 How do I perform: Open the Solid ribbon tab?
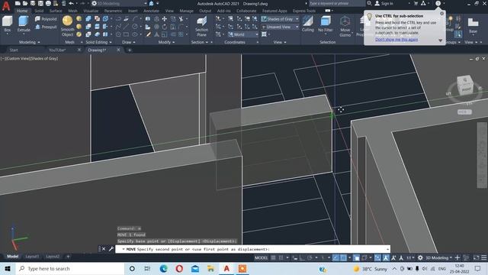point(39,11)
